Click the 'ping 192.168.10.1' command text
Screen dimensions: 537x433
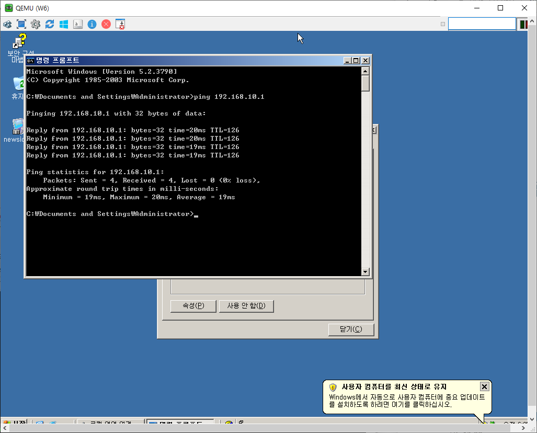229,97
